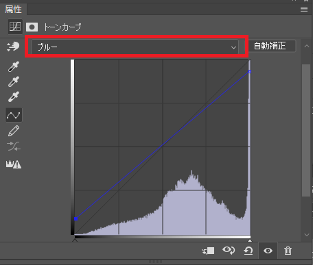Image resolution: width=313 pixels, height=265 pixels.
Task: Select the pencil draw curve tool
Action: pos(14,131)
